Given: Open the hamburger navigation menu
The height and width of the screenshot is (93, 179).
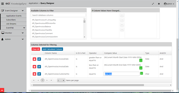Looking at the screenshot, I should (x=3, y=4).
